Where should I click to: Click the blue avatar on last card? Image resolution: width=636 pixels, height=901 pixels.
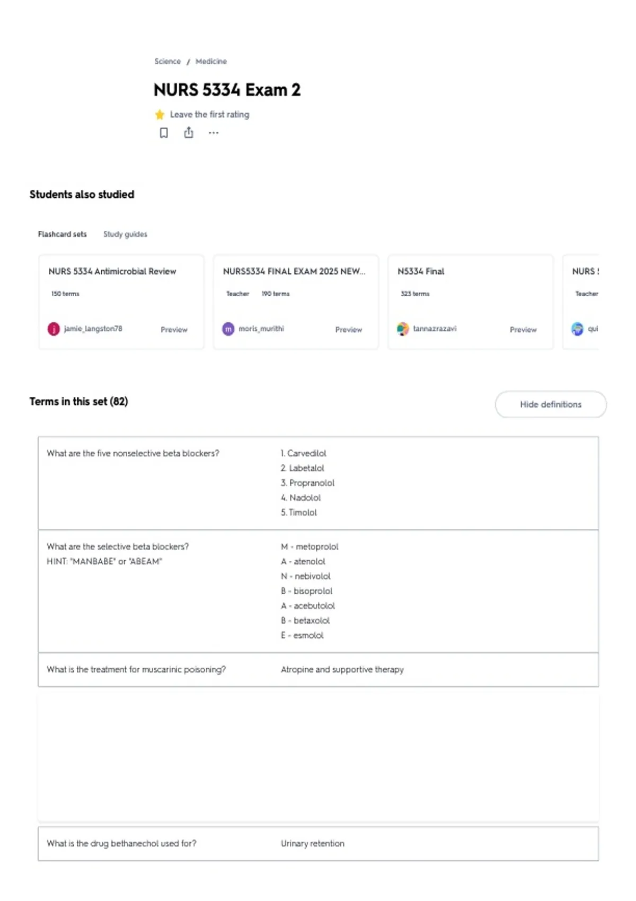577,329
